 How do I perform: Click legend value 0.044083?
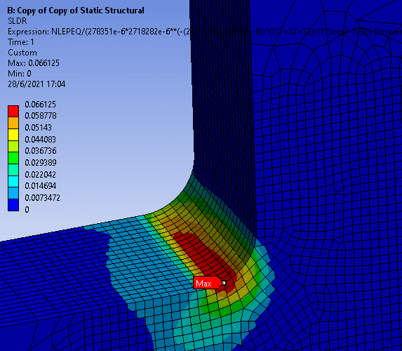pyautogui.click(x=40, y=140)
